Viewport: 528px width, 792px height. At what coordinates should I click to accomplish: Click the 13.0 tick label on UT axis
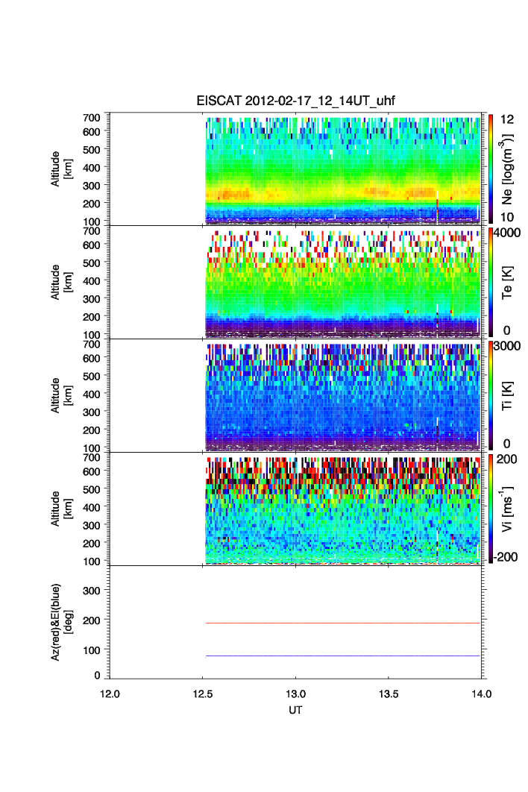click(296, 693)
